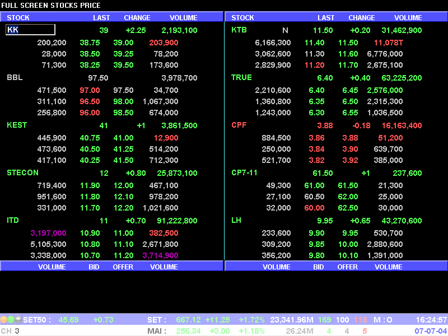448x336 pixels.
Task: Click the market status M : O
Action: [383, 320]
